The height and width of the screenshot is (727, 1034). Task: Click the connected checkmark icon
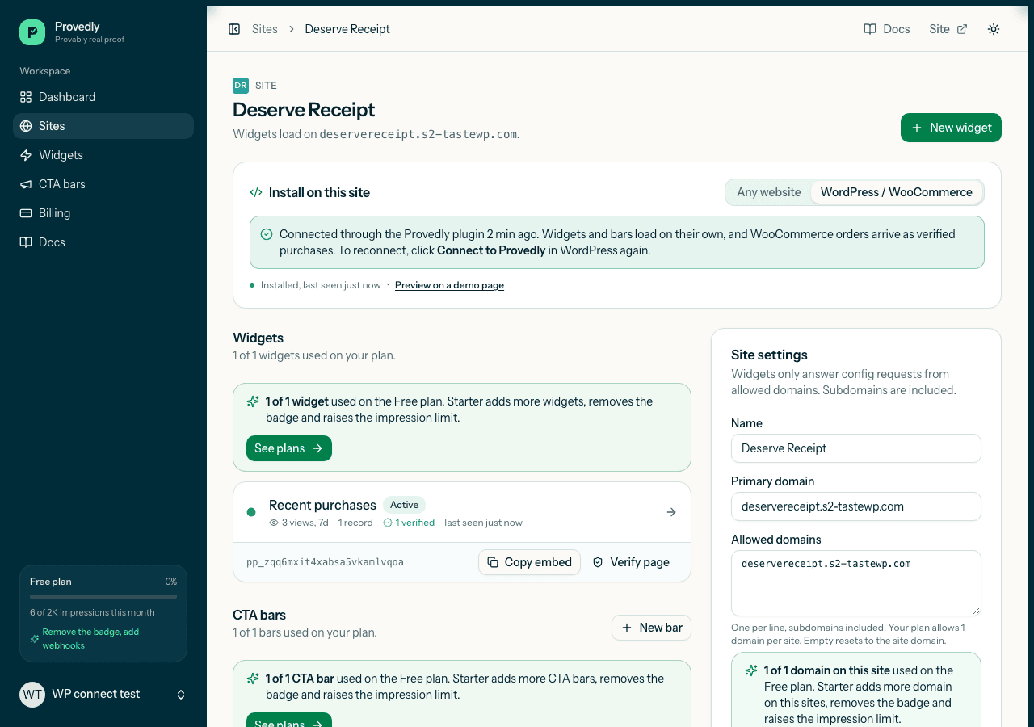pos(267,234)
